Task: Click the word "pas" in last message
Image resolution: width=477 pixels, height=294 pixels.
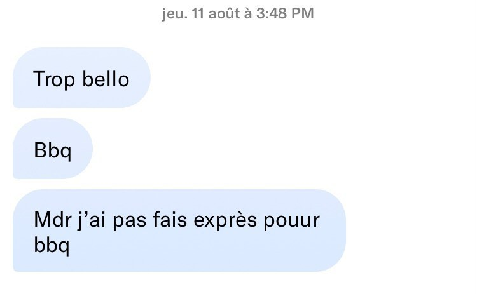Action: (x=129, y=222)
